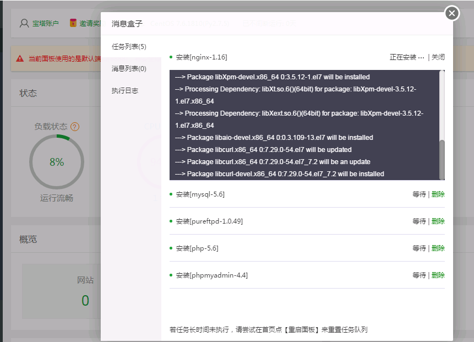Click the red warning triangle icon
474x342 pixels.
20,58
